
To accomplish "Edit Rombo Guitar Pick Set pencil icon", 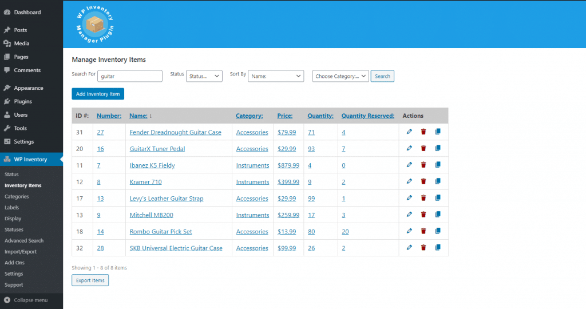I will click(409, 231).
